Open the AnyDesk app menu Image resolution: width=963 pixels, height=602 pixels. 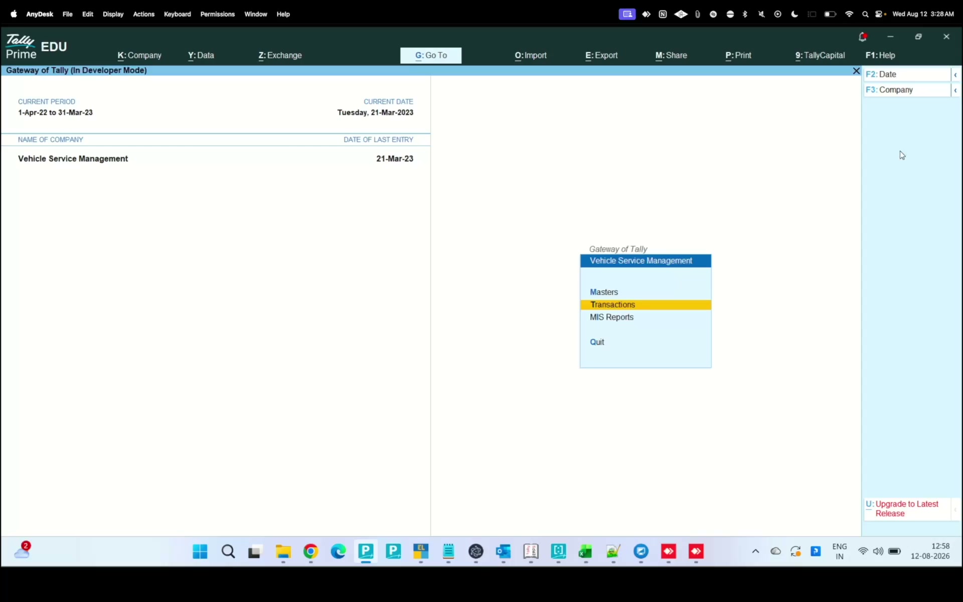pyautogui.click(x=40, y=14)
